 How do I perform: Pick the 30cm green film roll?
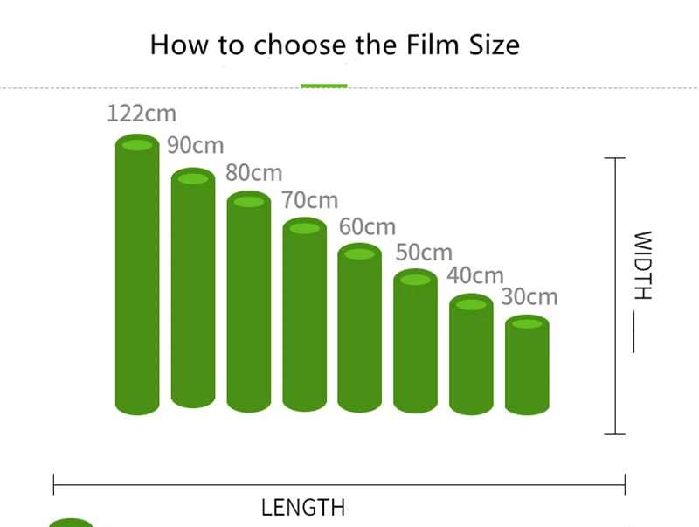pos(527,364)
